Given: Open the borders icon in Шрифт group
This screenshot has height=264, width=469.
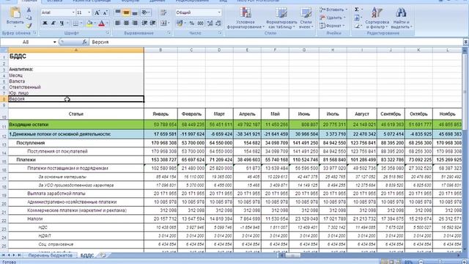Looking at the screenshot, I should click(75, 23).
